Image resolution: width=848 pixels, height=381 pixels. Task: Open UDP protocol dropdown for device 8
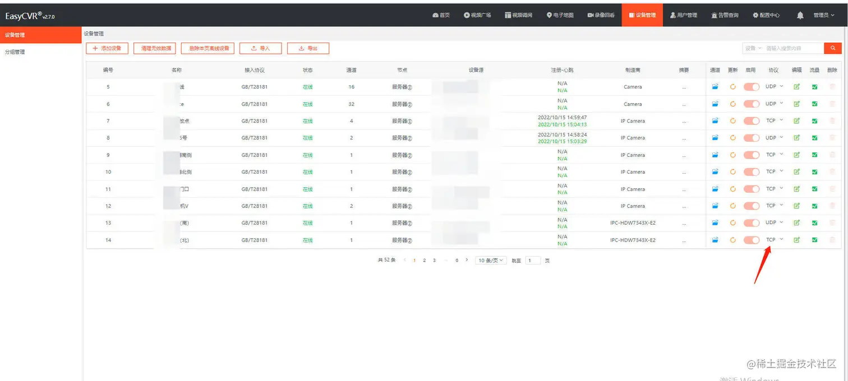tap(775, 138)
